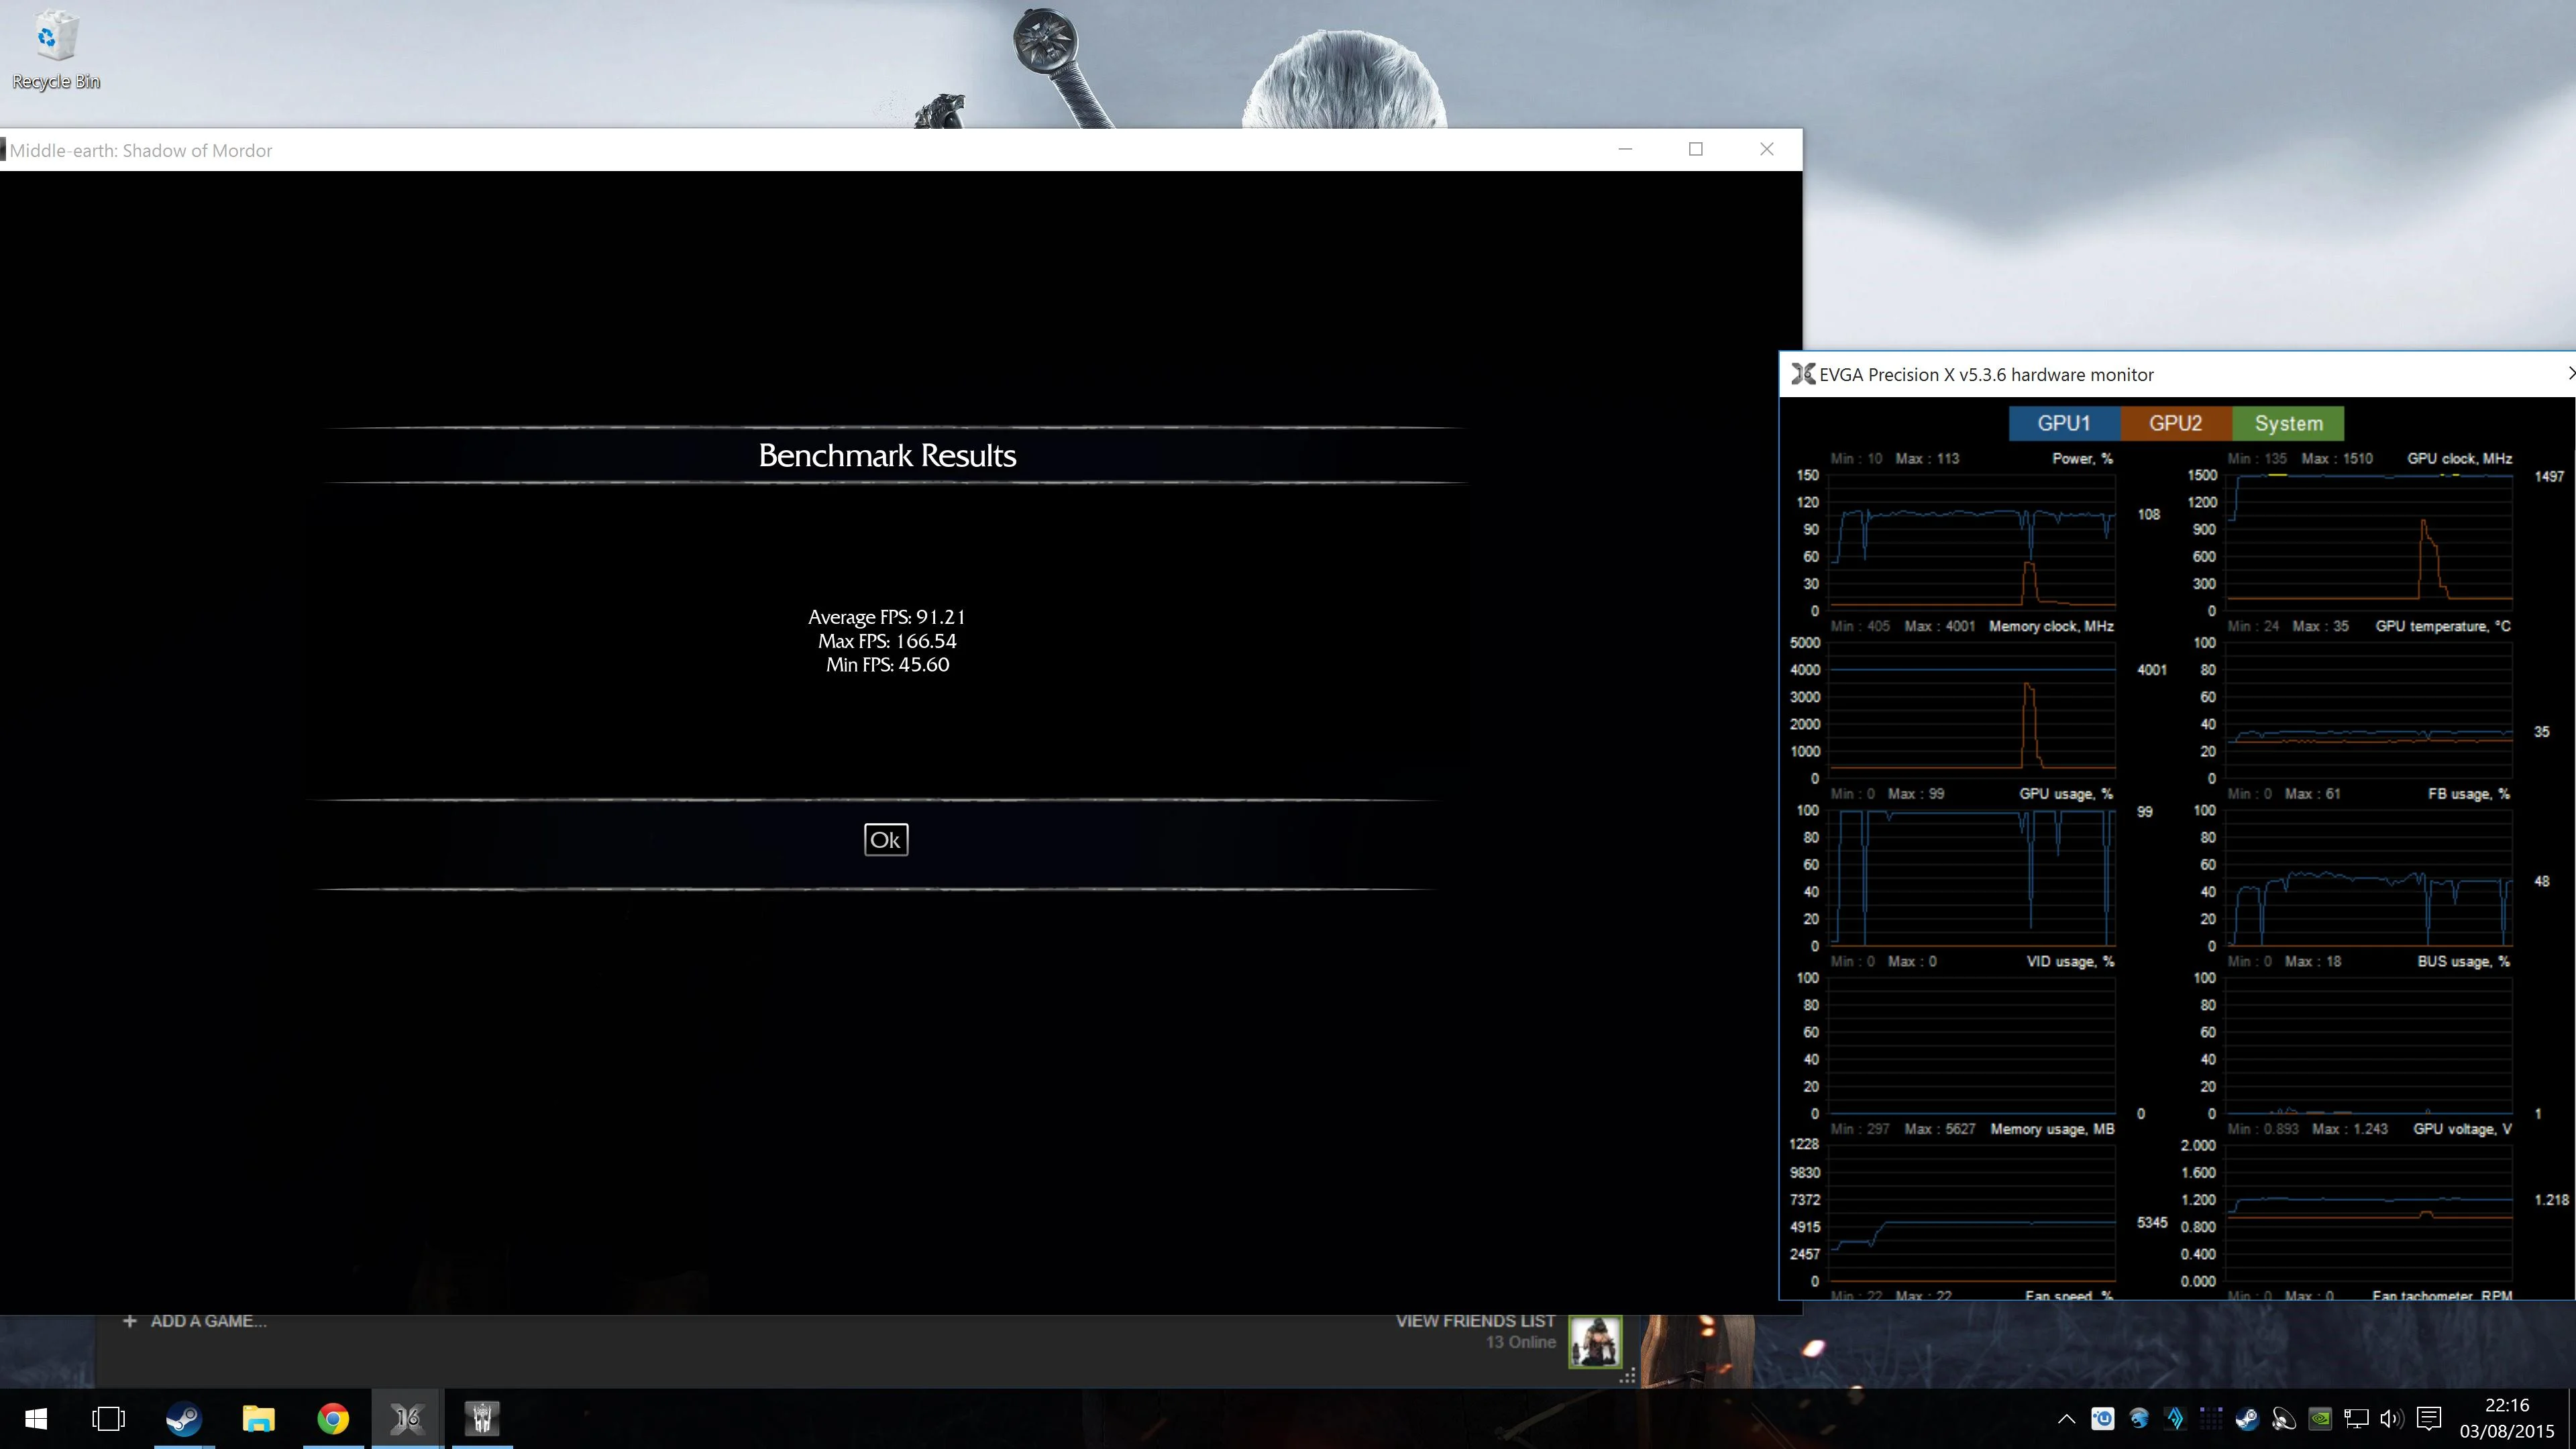Viewport: 2576px width, 1449px height.
Task: Launch Google Chrome from taskbar
Action: 333,1418
